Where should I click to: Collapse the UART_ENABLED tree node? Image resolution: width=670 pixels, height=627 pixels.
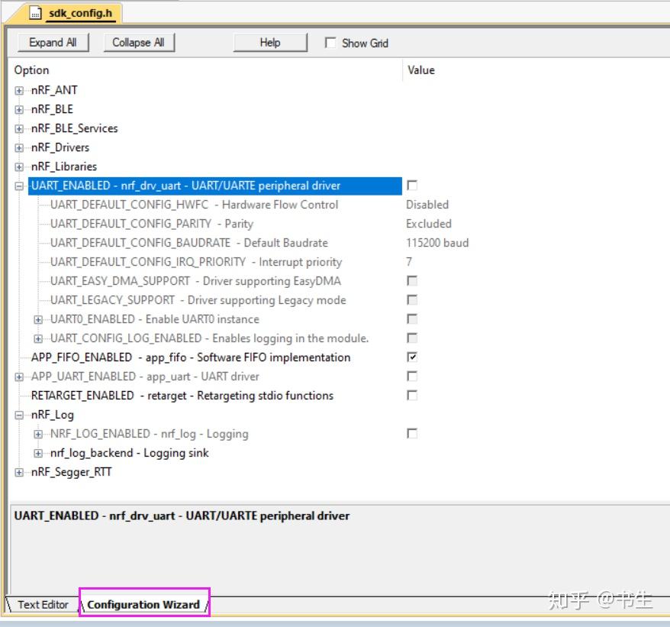tap(19, 186)
